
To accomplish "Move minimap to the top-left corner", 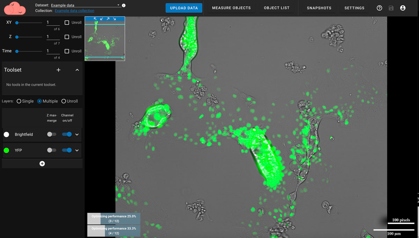I will 95,19.
